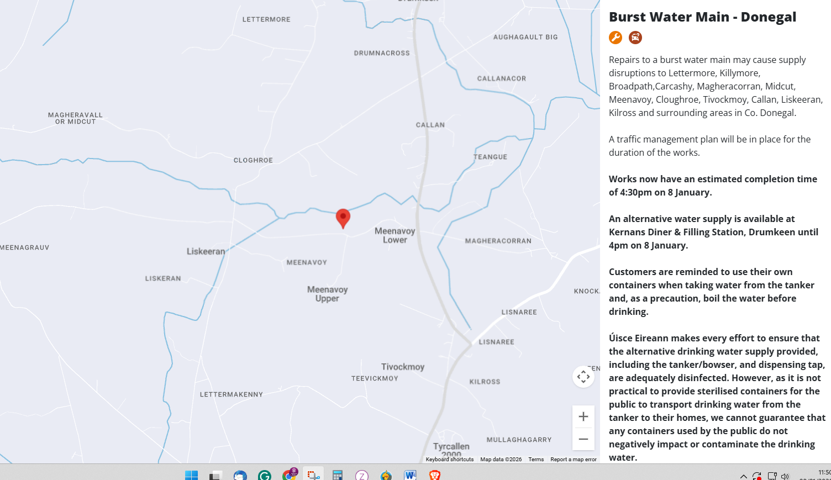Click the green Grammarly taskbar icon
The height and width of the screenshot is (480, 831).
coord(265,475)
